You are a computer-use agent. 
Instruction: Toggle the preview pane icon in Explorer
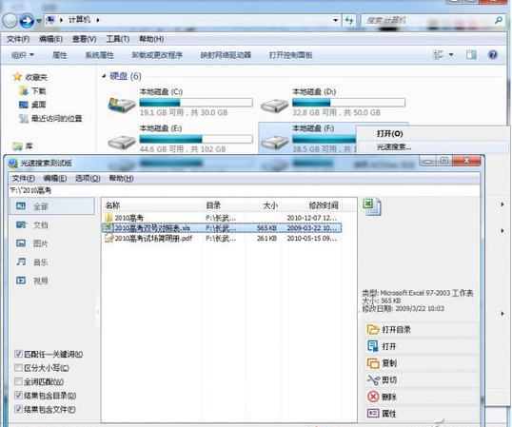pyautogui.click(x=471, y=55)
